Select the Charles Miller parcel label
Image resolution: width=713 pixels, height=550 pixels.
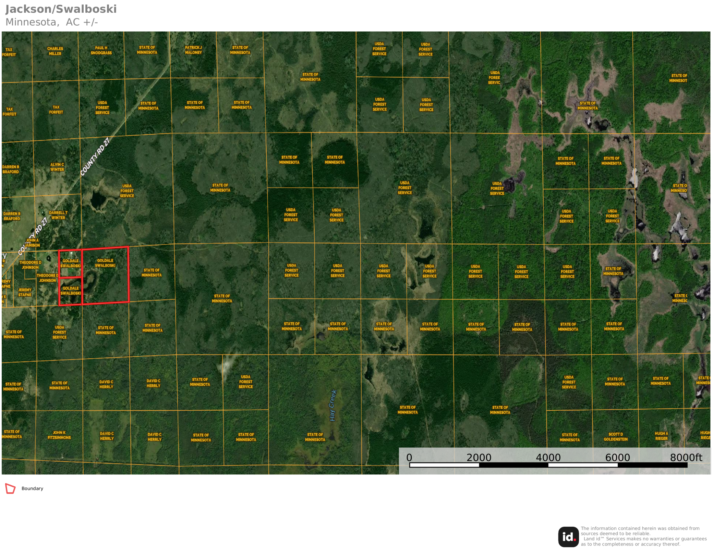click(55, 51)
